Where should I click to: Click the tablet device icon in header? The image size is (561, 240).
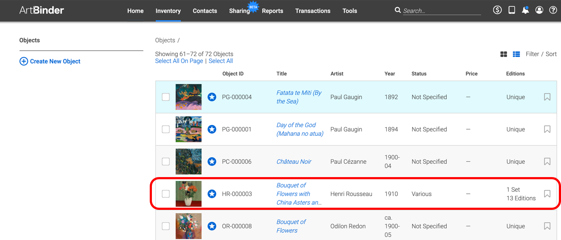511,10
